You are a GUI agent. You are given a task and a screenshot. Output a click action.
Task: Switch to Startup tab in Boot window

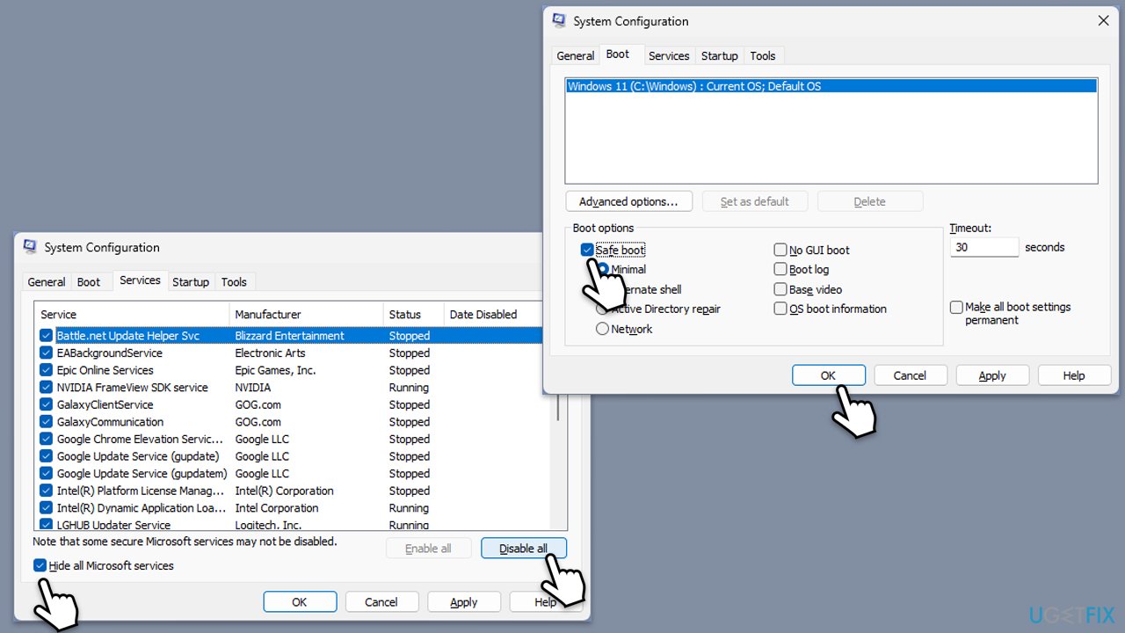(719, 55)
